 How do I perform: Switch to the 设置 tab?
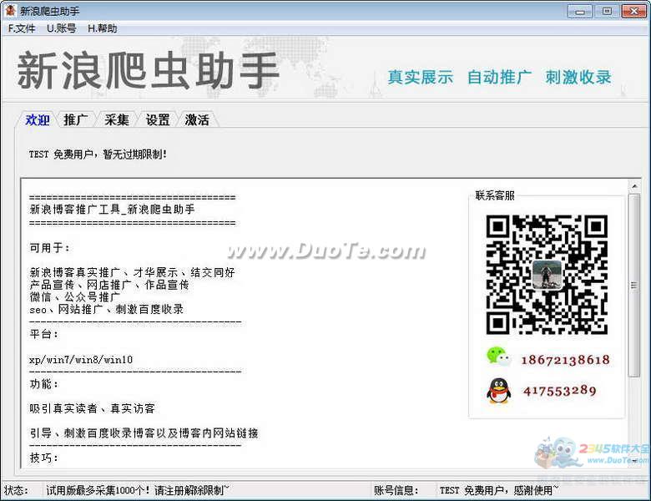coord(158,120)
